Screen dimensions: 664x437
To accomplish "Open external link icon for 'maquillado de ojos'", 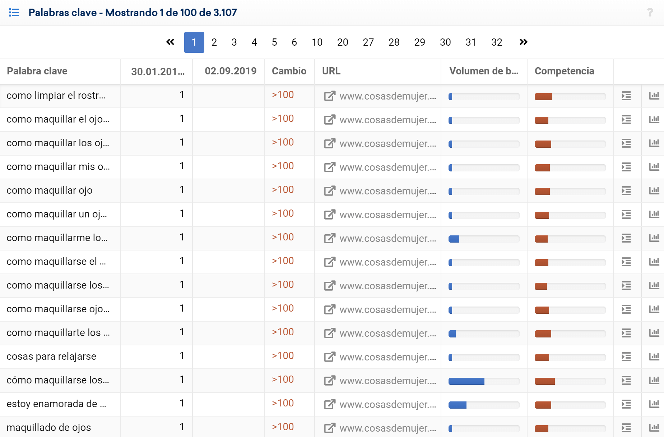I will click(329, 428).
